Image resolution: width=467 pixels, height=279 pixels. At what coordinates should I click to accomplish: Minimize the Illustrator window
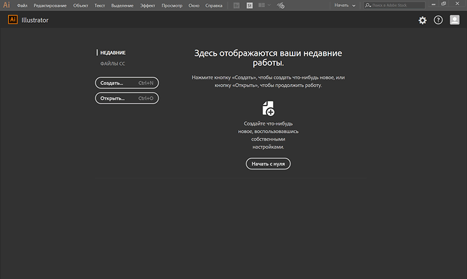click(x=433, y=5)
